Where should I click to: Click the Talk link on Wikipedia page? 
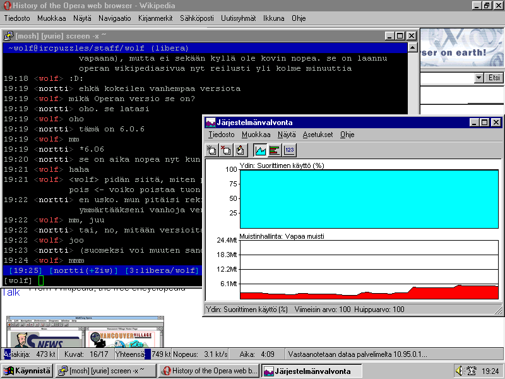[11, 292]
